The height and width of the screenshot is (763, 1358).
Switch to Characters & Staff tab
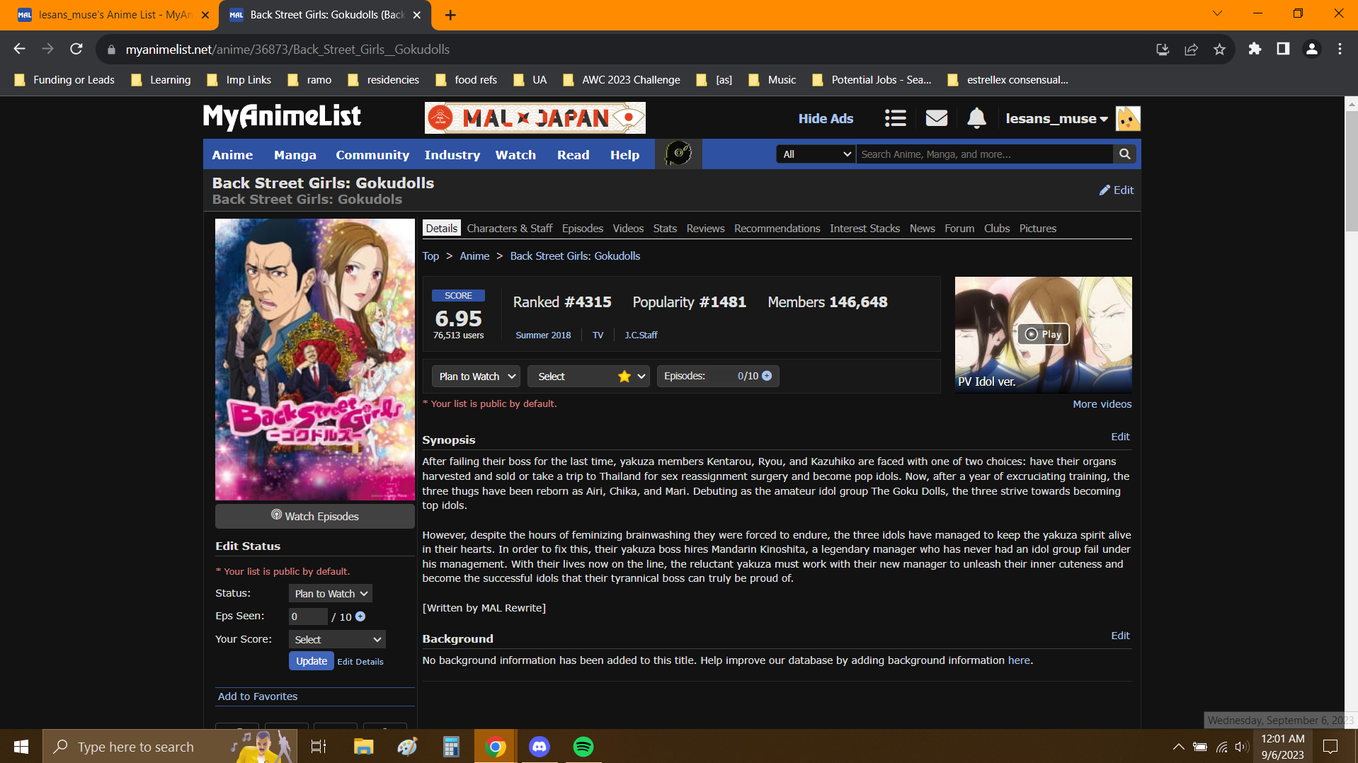click(509, 229)
